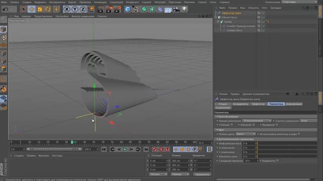Image resolution: width=323 pixels, height=181 pixels.
Task: Open the Режим изменения dropdown
Action: pos(257,121)
